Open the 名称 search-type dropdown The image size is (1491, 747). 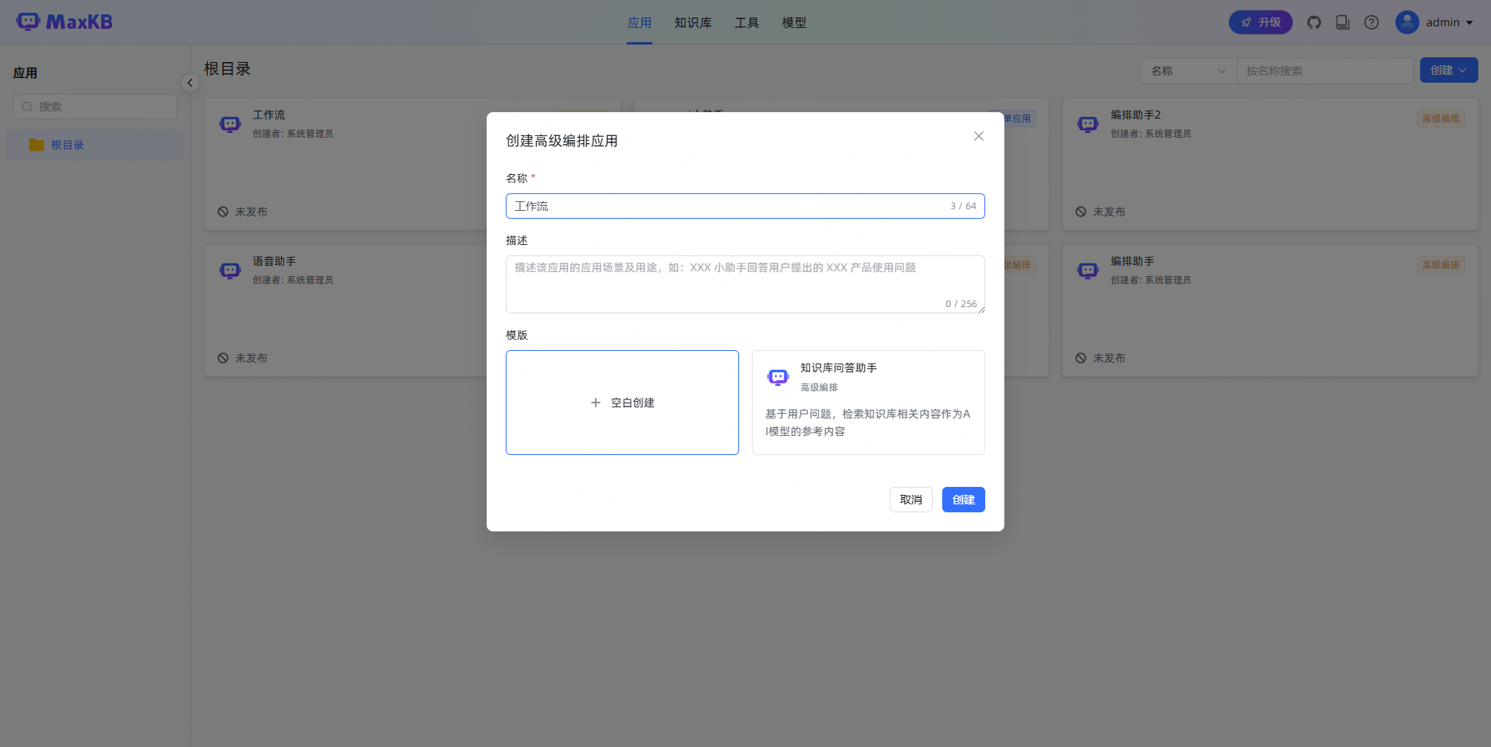(1188, 71)
